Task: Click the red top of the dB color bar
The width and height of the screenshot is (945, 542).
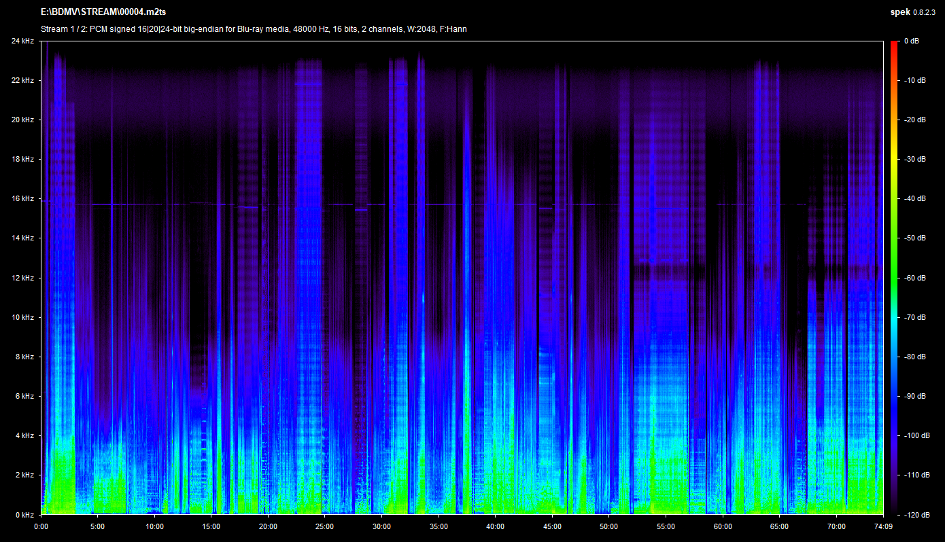Action: coord(893,45)
